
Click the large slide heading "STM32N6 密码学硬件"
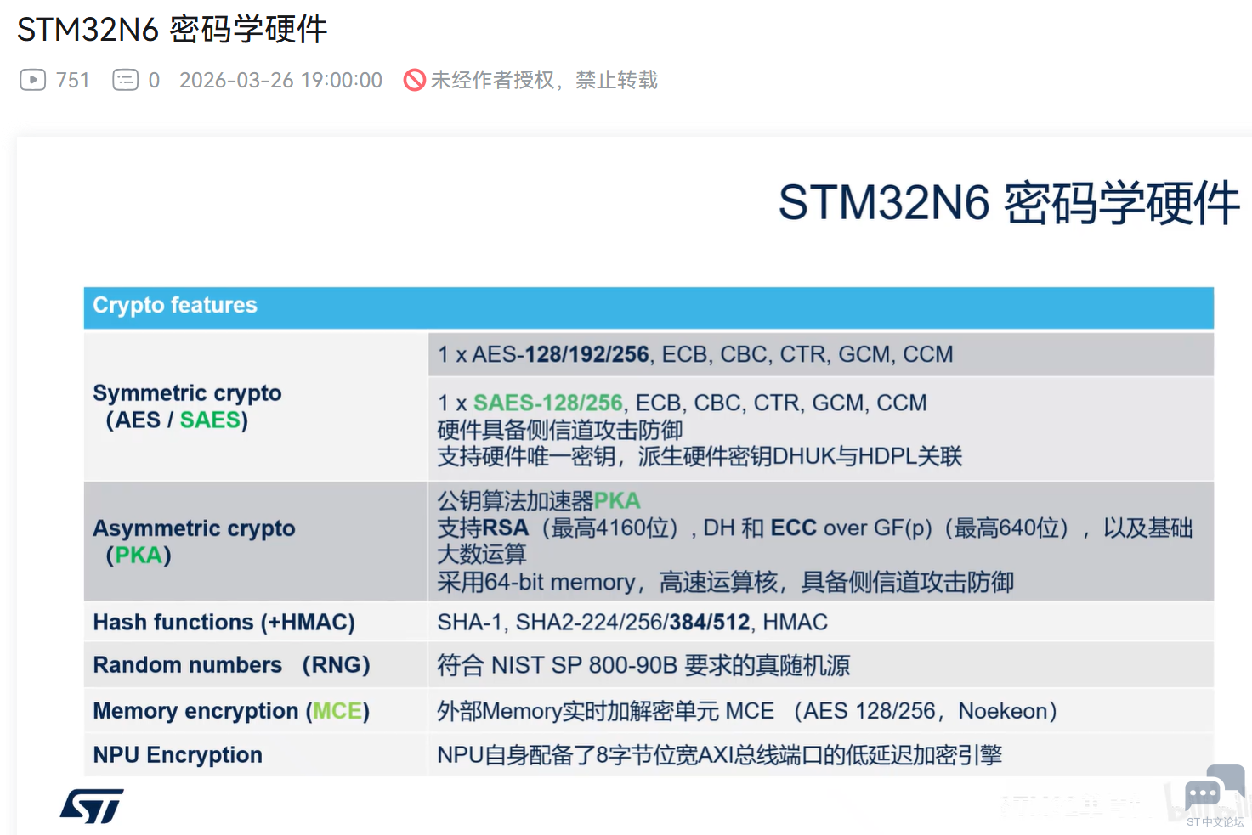pyautogui.click(x=1009, y=203)
